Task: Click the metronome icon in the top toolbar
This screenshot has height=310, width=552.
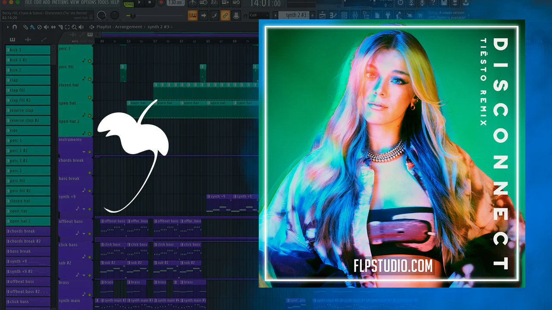Action: pyautogui.click(x=193, y=3)
